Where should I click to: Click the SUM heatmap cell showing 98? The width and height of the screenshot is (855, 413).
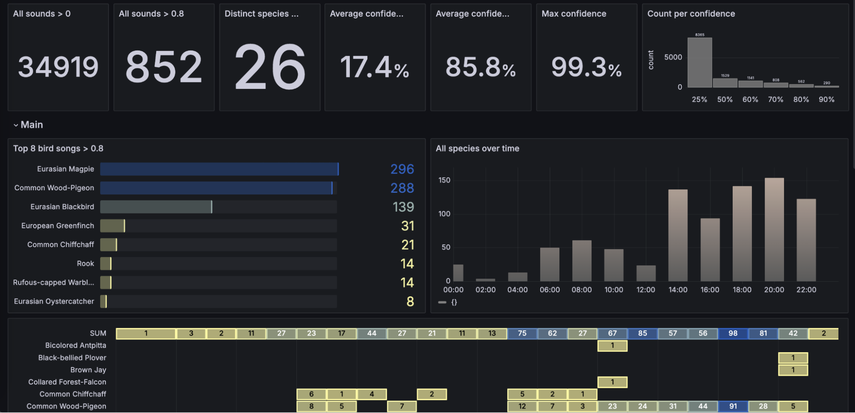point(733,333)
